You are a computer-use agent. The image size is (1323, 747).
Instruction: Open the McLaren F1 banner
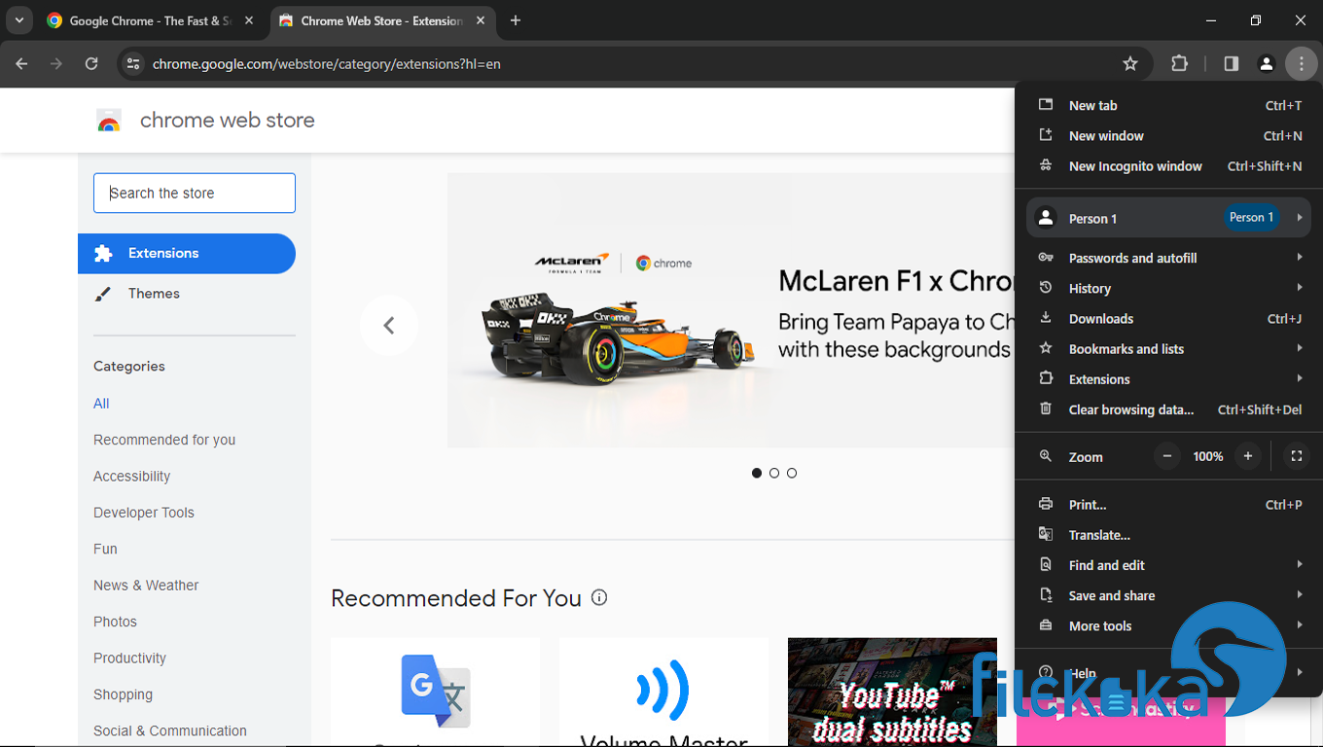[731, 310]
